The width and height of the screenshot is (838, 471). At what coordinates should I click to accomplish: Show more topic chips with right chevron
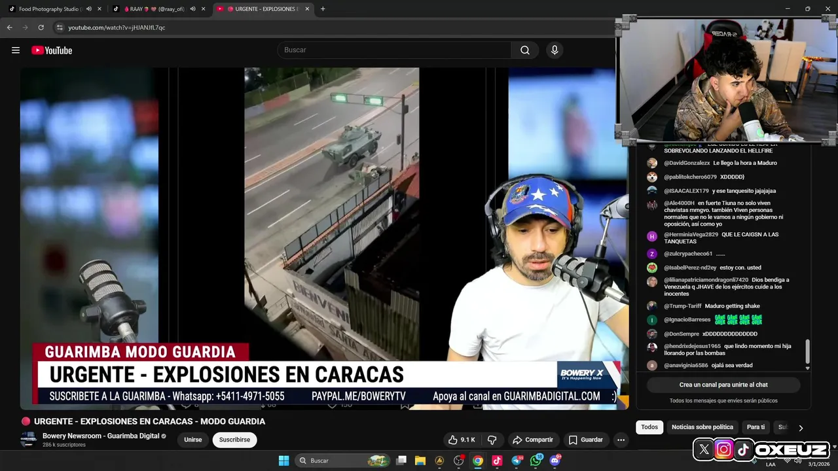pos(800,428)
